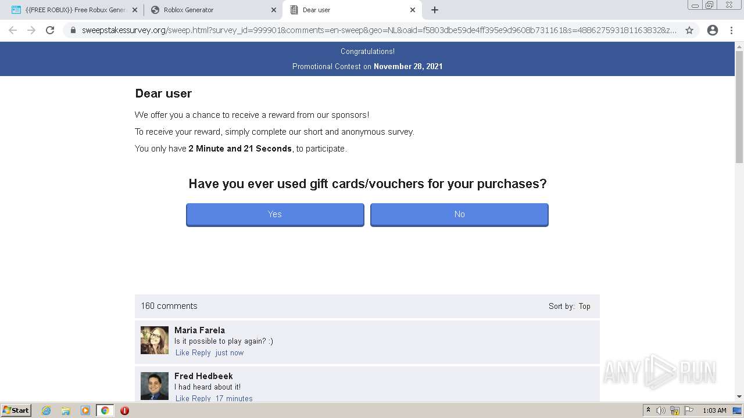Open the Chrome three-dot menu
The image size is (744, 418).
(731, 30)
